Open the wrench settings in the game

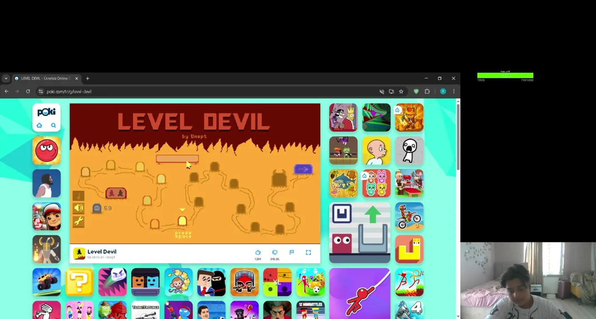pos(78,221)
